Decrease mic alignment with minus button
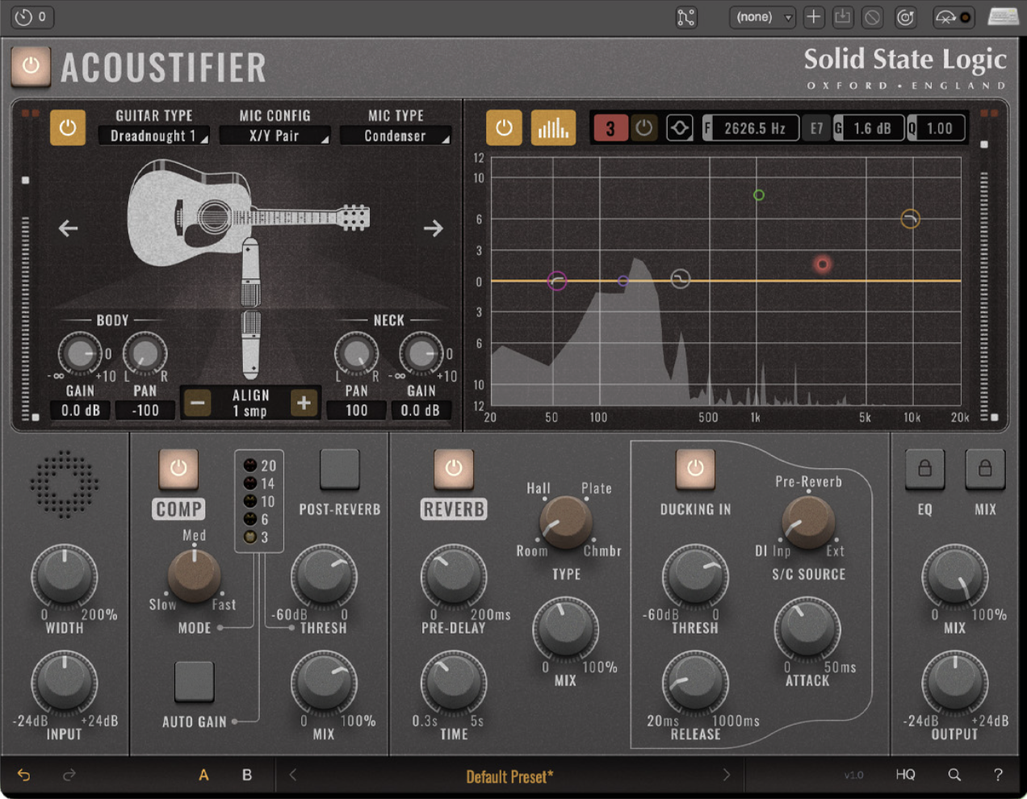1027x799 pixels. [x=198, y=402]
